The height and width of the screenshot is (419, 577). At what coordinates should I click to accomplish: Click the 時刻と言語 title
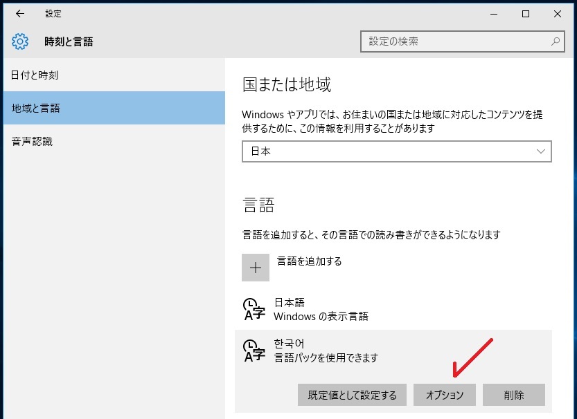(69, 41)
